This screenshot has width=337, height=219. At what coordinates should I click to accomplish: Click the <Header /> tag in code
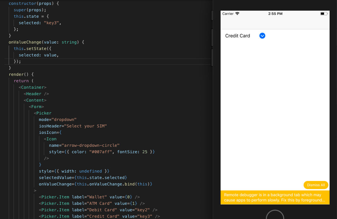point(36,94)
